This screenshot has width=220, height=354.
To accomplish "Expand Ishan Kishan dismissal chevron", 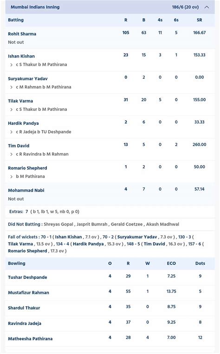I will coord(11,65).
